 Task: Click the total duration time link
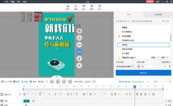(x=138, y=82)
